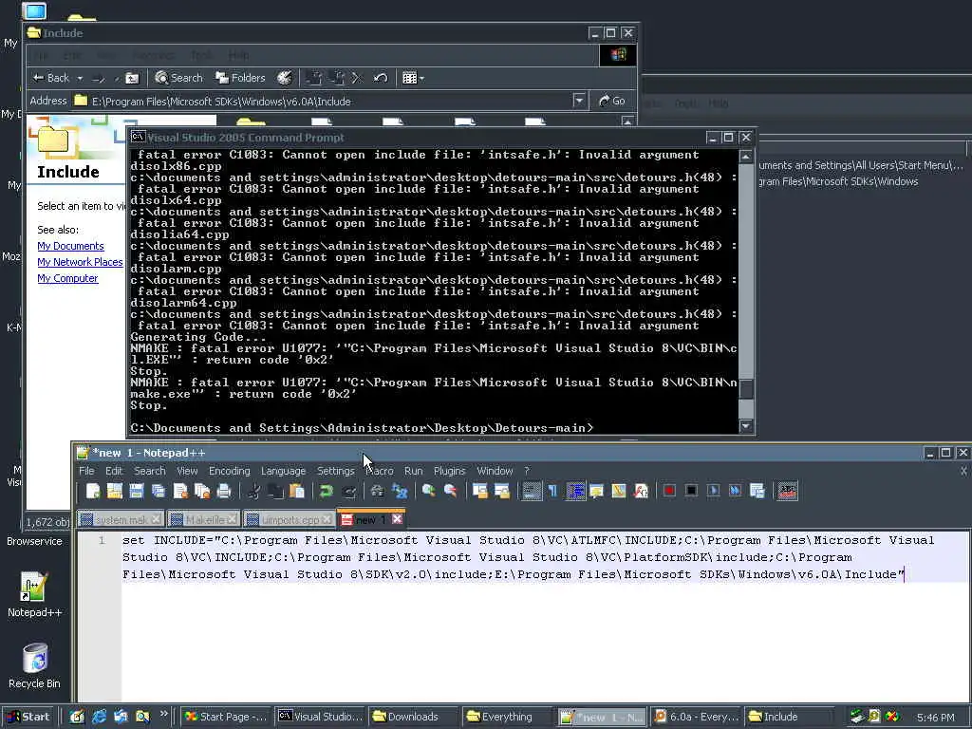Switch to the system.mak tab
The width and height of the screenshot is (972, 729).
point(121,519)
